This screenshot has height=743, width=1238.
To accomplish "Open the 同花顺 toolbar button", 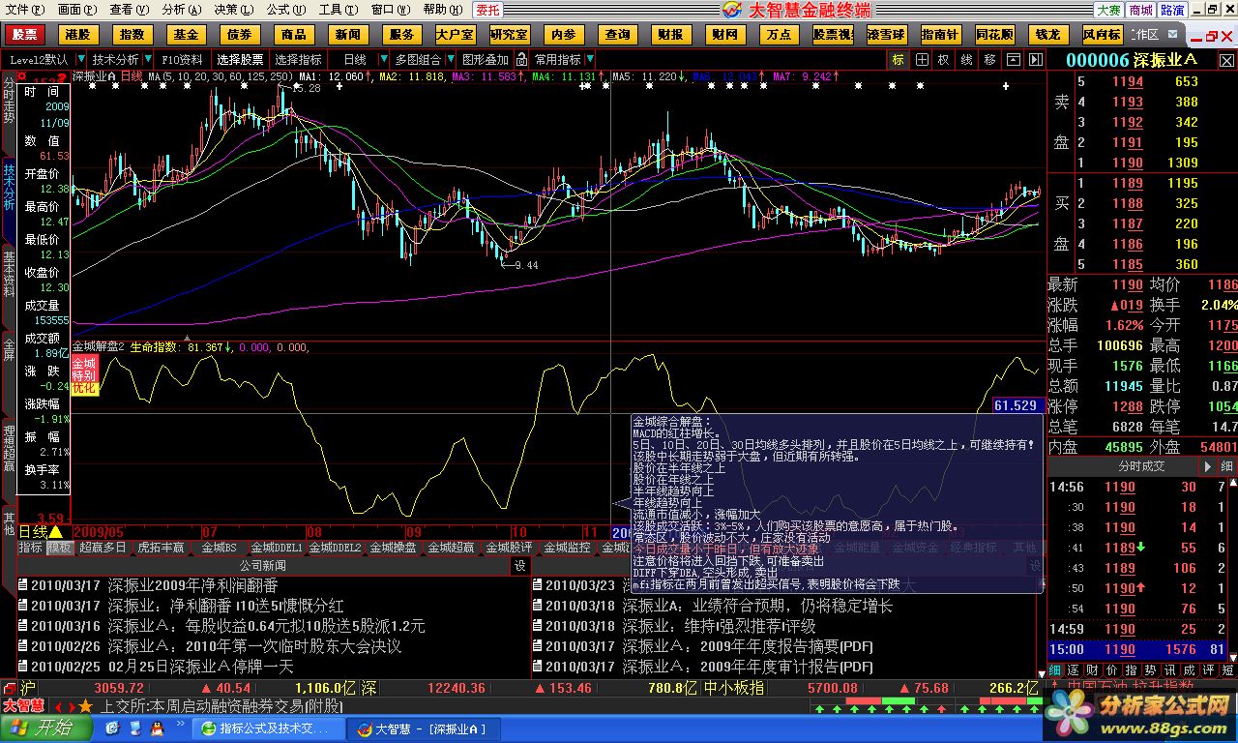I will (x=994, y=35).
